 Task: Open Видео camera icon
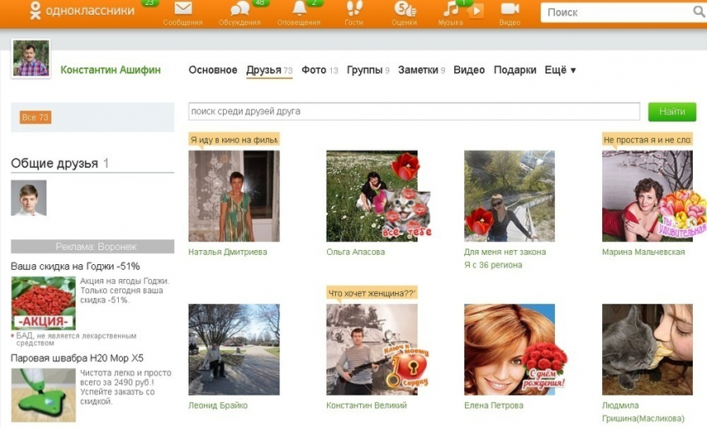point(510,8)
